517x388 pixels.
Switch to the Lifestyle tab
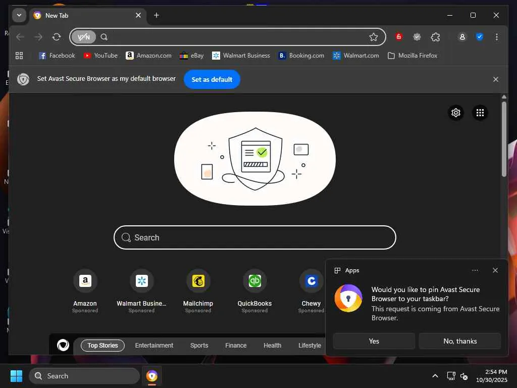[x=309, y=346]
